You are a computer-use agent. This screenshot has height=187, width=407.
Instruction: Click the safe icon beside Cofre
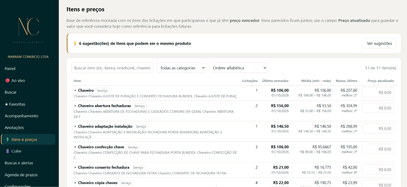[x=7, y=151]
